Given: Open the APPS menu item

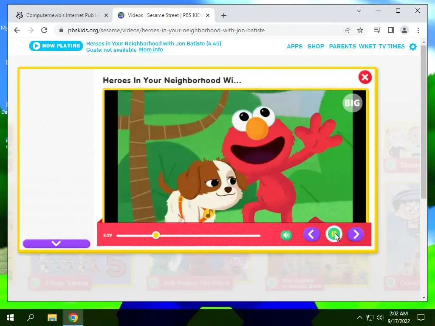Looking at the screenshot, I should pyautogui.click(x=294, y=46).
